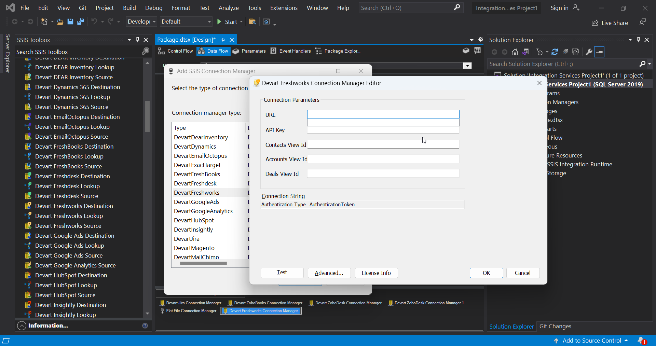Click OK in the Freshworks Connection Manager Editor
Image resolution: width=656 pixels, height=346 pixels.
click(486, 273)
